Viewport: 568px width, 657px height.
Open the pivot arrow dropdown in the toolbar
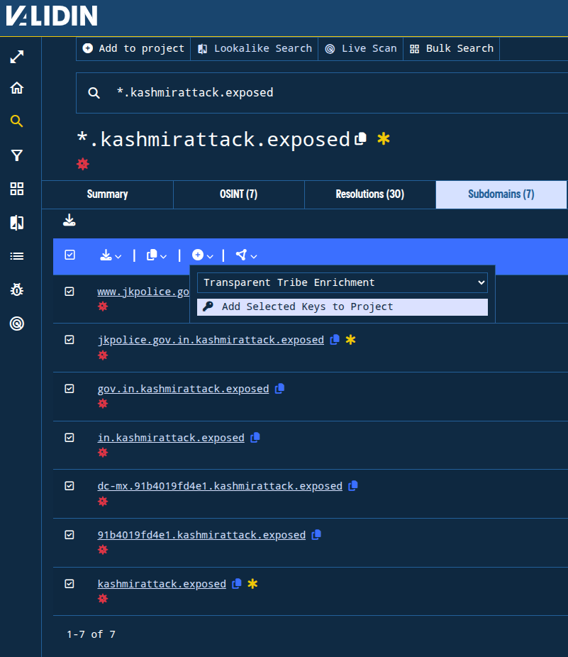[x=246, y=255]
